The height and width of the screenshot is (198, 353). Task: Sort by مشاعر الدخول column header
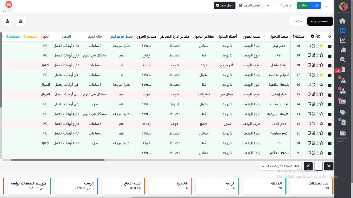pyautogui.click(x=203, y=36)
